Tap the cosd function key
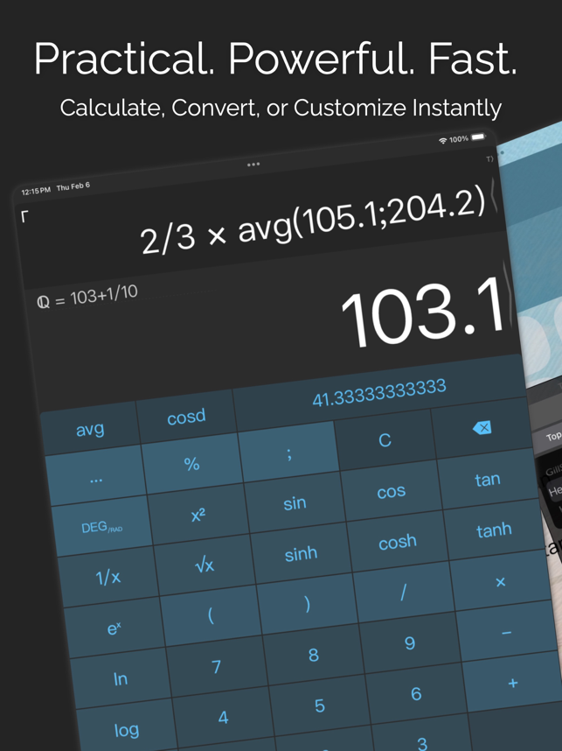562x751 pixels. pos(186,417)
